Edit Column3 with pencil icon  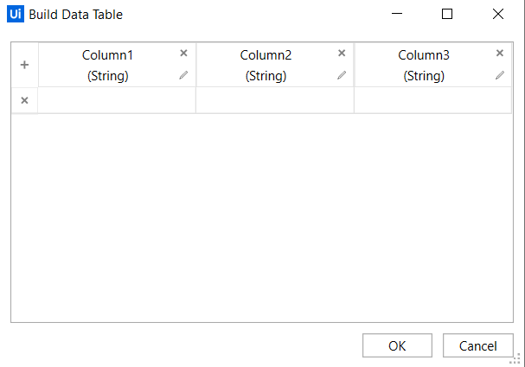500,75
